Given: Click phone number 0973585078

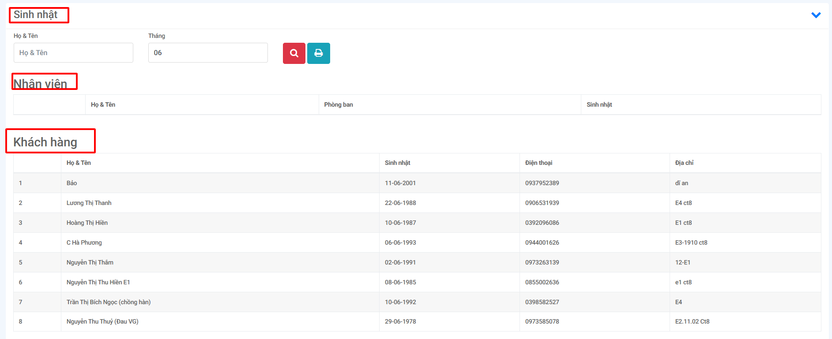Looking at the screenshot, I should point(542,321).
